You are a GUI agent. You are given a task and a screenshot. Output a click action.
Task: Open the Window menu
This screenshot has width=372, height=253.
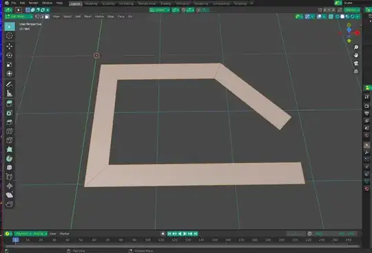point(47,3)
